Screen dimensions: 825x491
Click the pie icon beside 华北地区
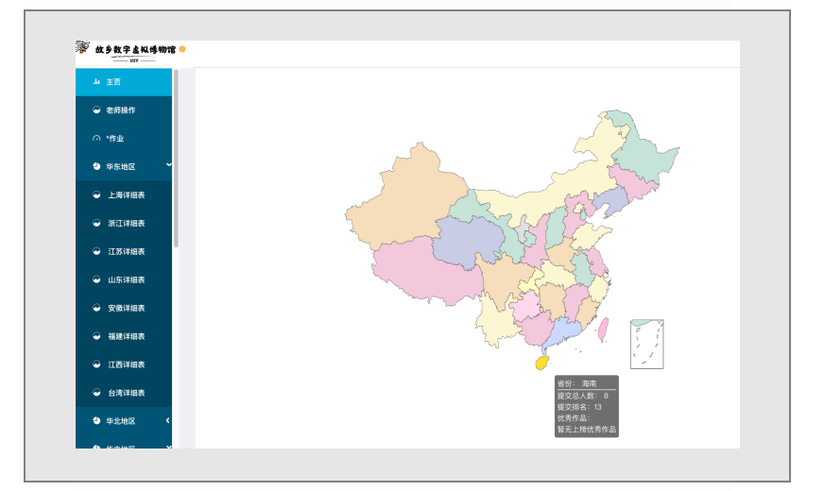(x=96, y=420)
